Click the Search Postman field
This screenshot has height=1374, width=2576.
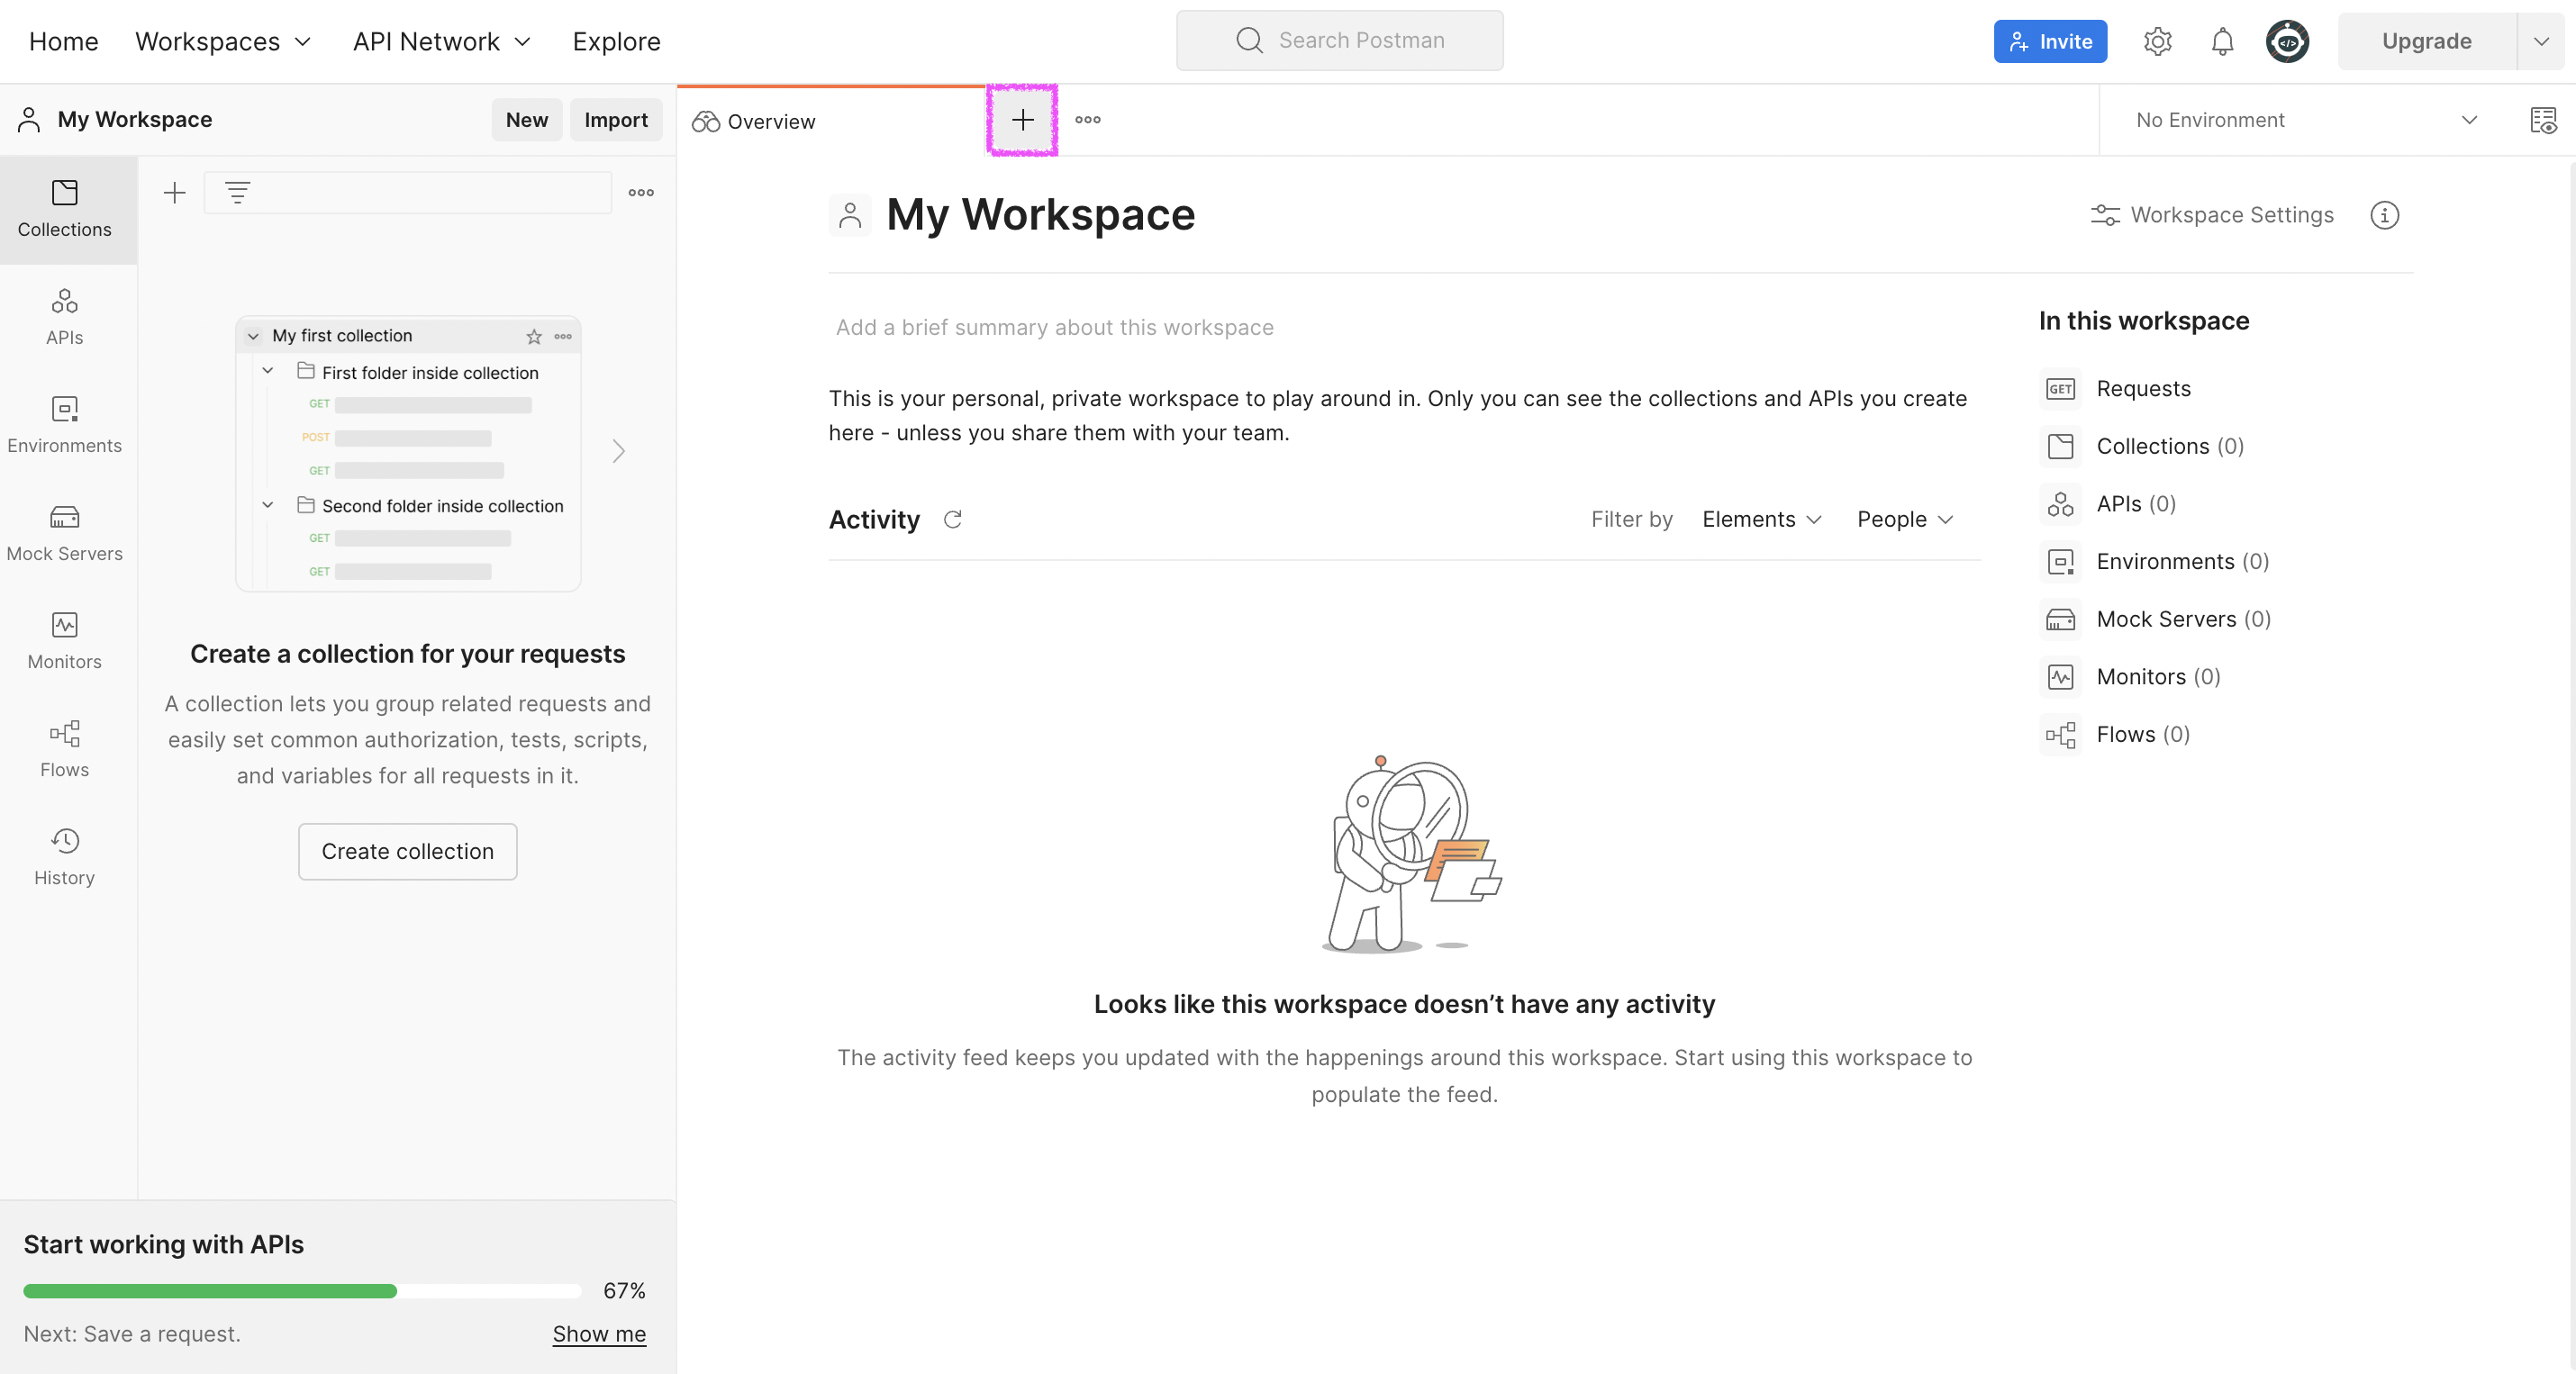[x=1339, y=41]
